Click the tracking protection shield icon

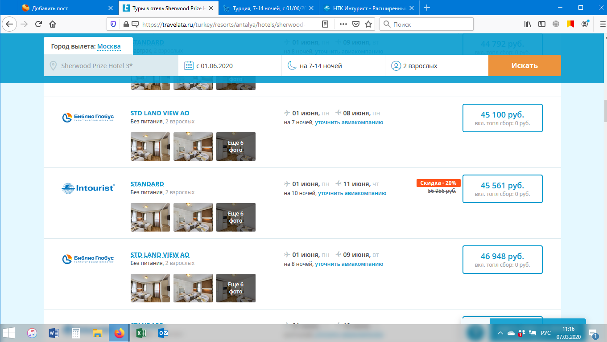(x=114, y=24)
